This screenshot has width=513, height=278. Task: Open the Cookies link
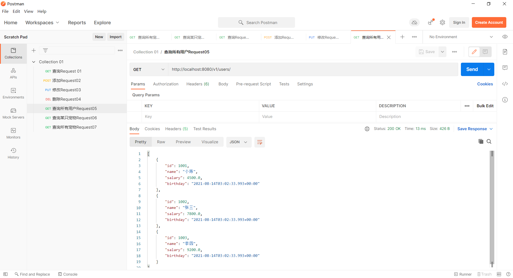click(485, 84)
